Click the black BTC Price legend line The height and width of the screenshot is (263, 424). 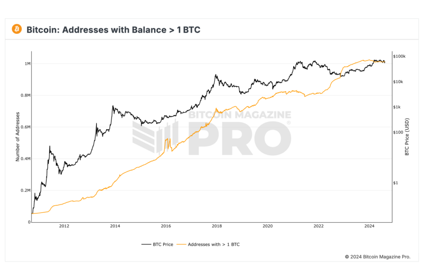(x=146, y=244)
